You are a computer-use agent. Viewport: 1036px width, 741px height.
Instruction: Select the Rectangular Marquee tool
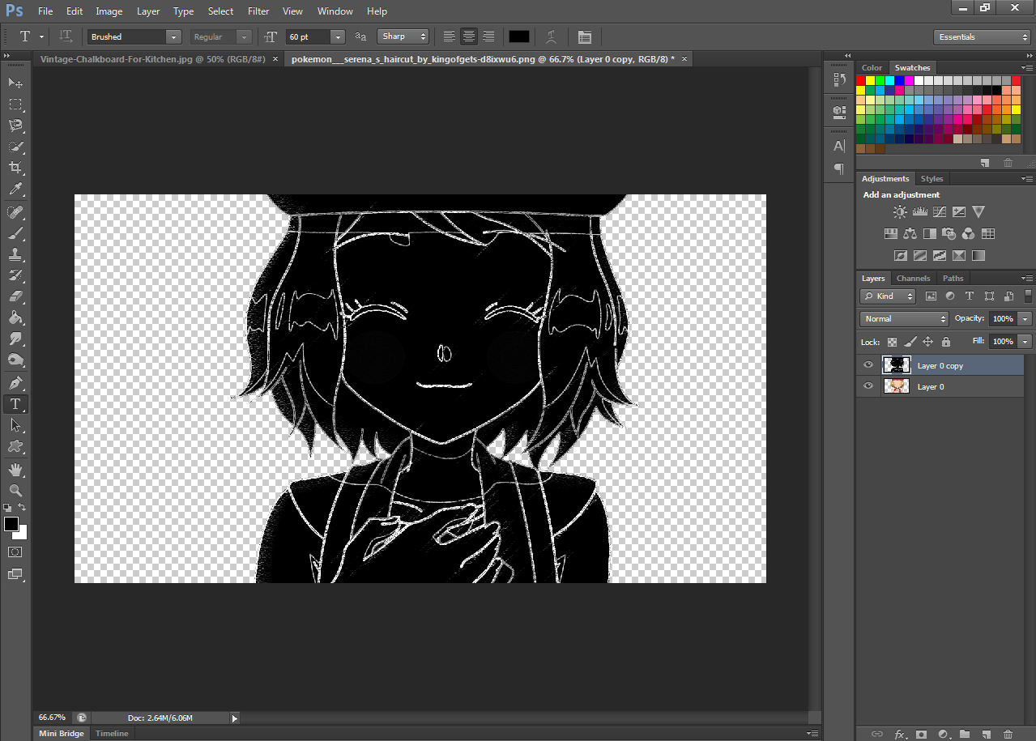15,104
